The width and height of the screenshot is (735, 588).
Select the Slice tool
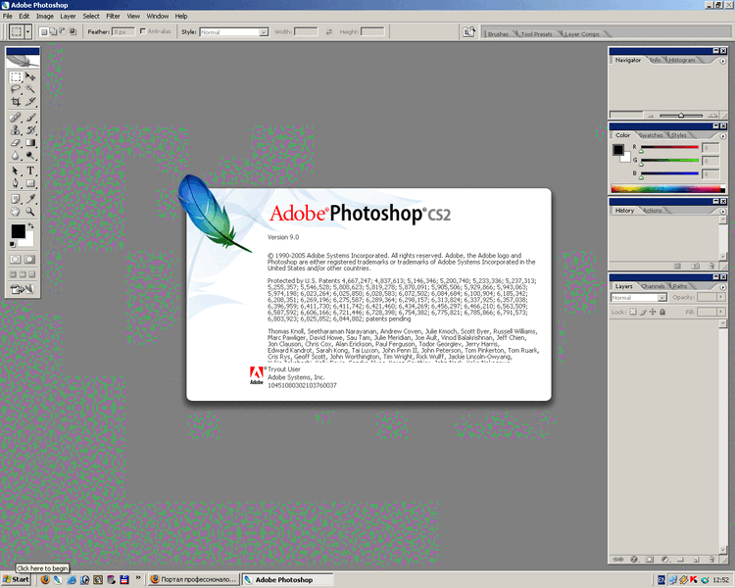click(30, 102)
